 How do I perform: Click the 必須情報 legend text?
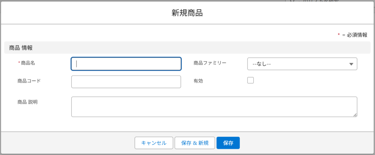[x=357, y=35]
